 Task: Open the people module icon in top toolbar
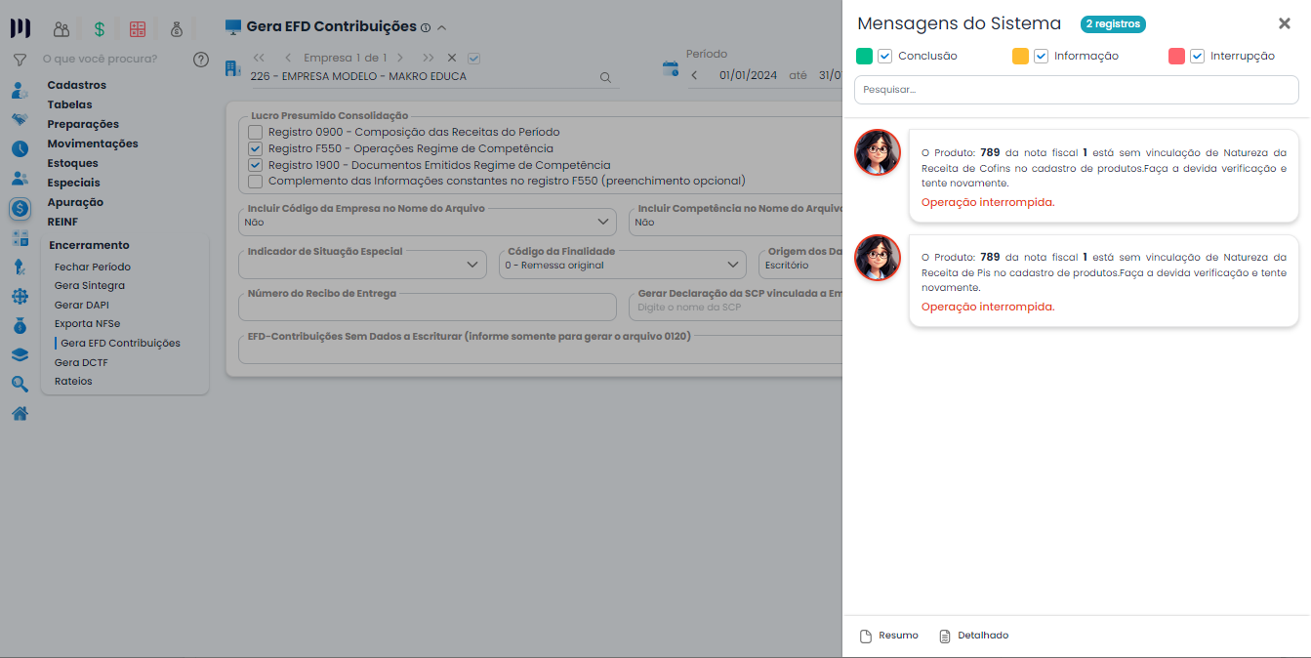pyautogui.click(x=61, y=29)
